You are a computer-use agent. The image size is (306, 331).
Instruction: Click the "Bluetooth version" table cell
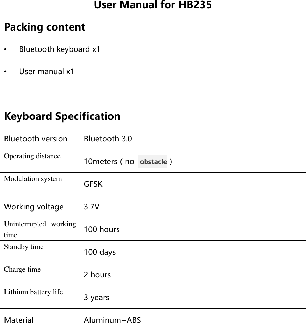(x=36, y=139)
